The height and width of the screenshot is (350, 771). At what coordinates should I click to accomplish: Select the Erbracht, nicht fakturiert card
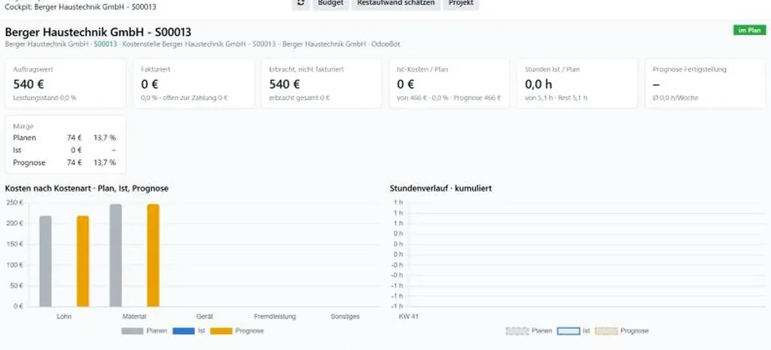[322, 84]
